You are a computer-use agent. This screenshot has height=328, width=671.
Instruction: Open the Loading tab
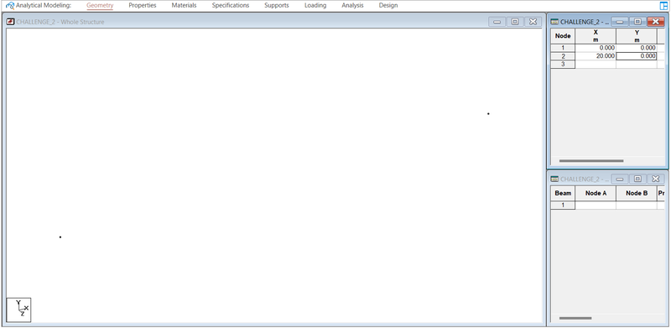tap(315, 6)
